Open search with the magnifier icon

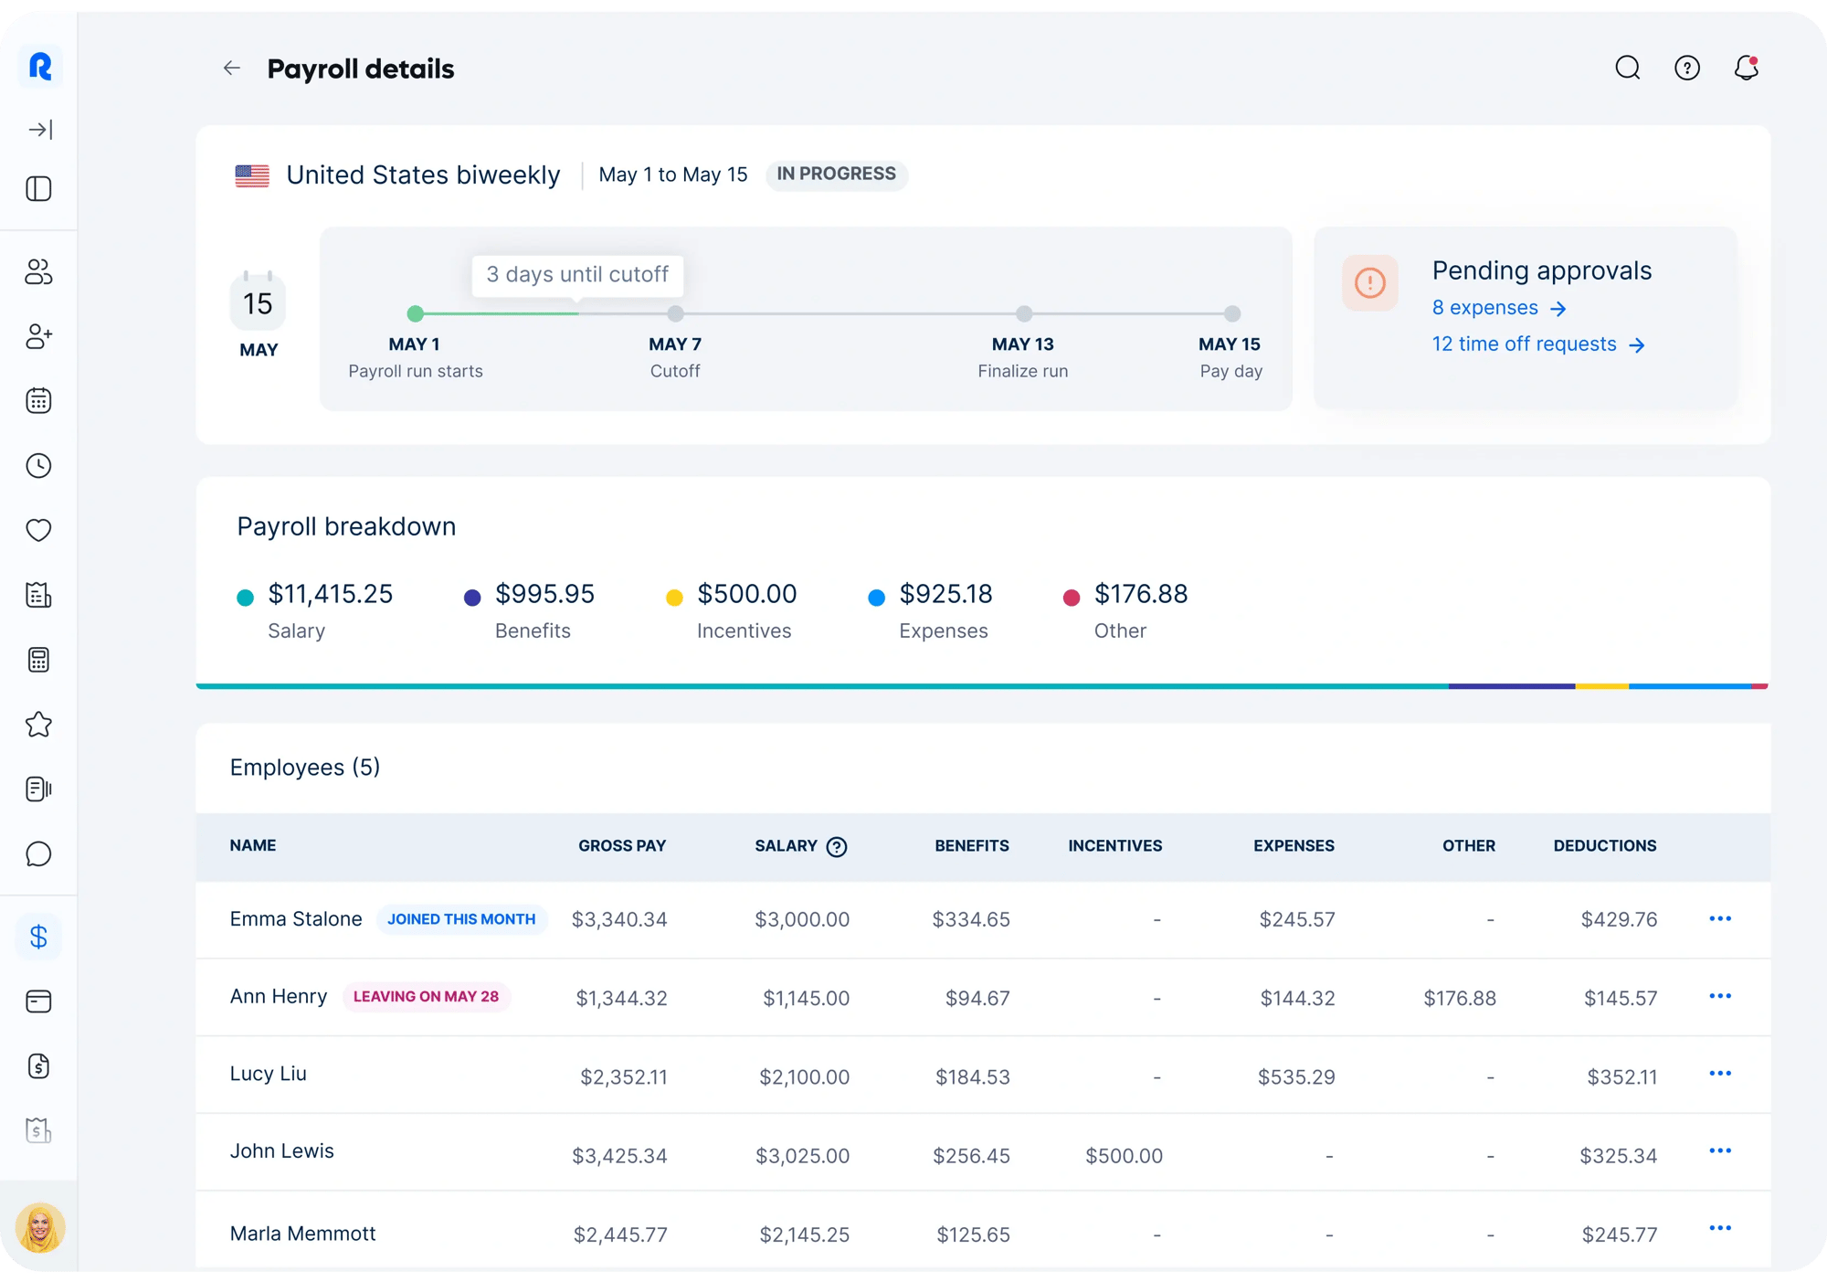click(x=1627, y=69)
